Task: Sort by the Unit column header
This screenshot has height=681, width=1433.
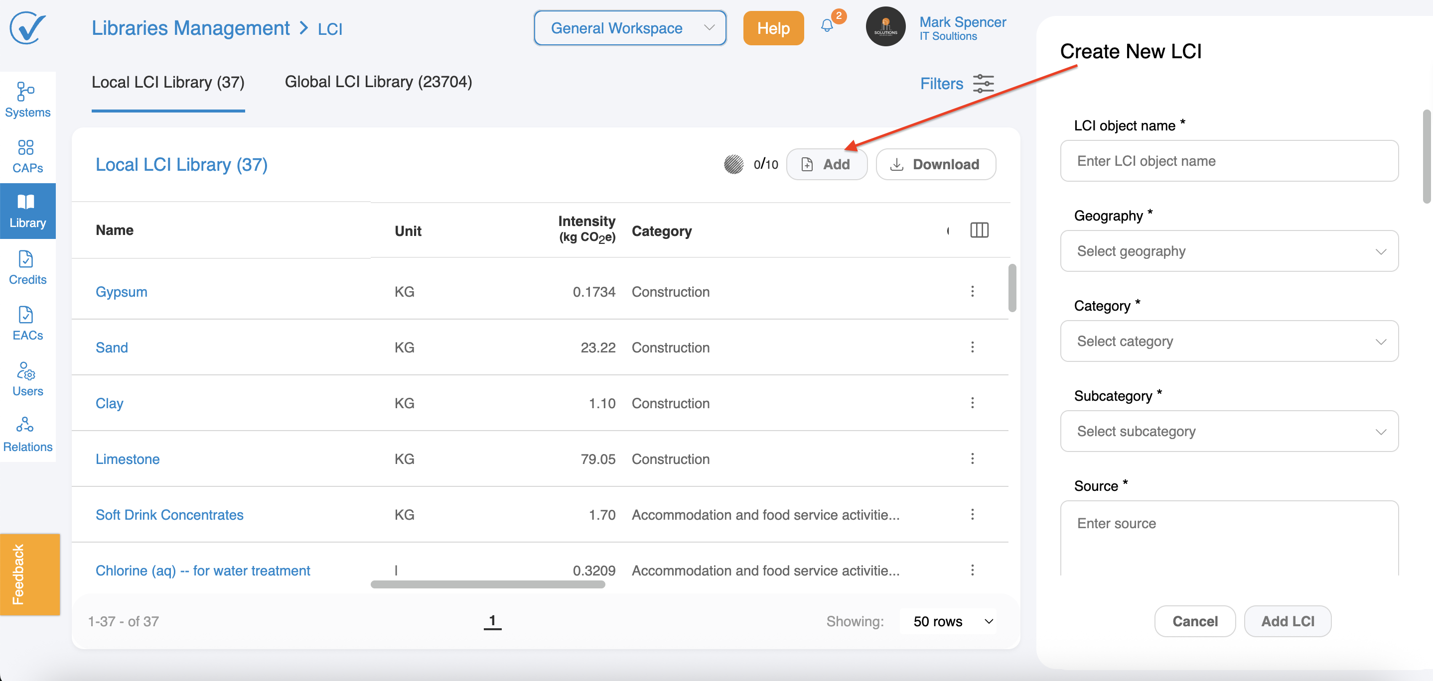Action: tap(408, 231)
